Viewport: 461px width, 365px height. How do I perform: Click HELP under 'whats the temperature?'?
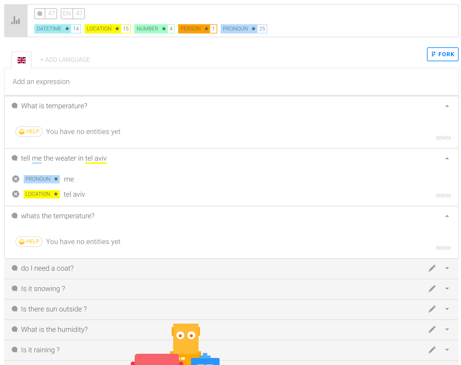click(x=29, y=242)
